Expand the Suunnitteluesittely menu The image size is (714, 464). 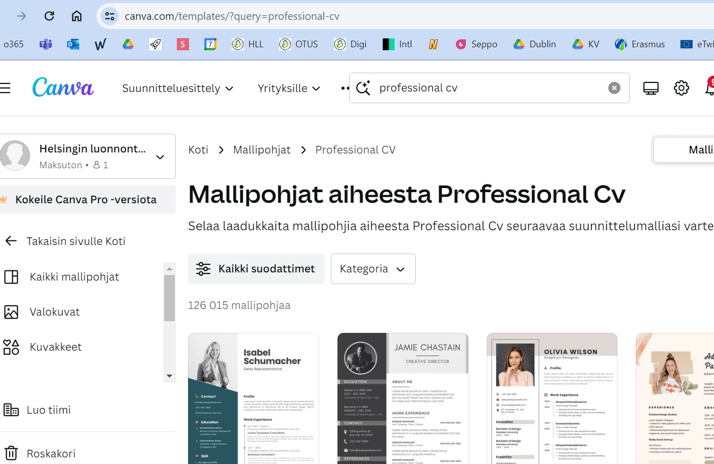tap(178, 88)
